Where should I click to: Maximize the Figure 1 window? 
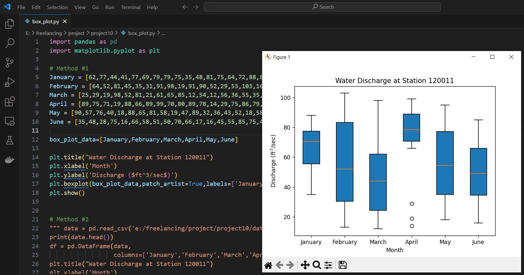[x=492, y=57]
